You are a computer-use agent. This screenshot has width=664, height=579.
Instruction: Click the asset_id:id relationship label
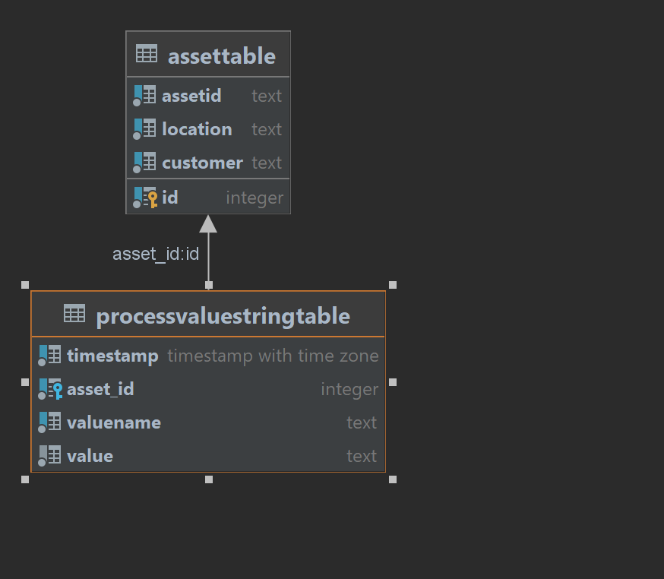coord(156,253)
